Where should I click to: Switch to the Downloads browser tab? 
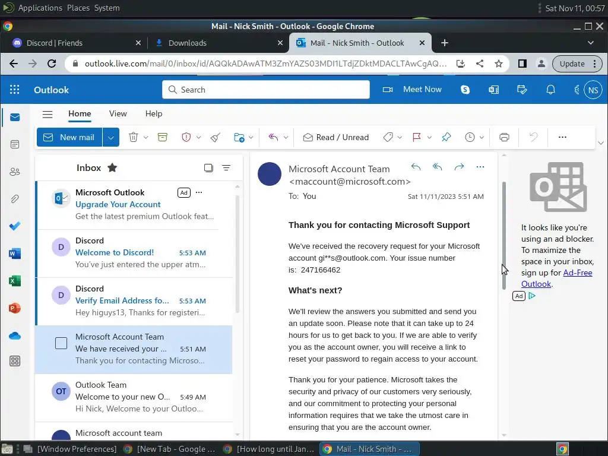(218, 43)
